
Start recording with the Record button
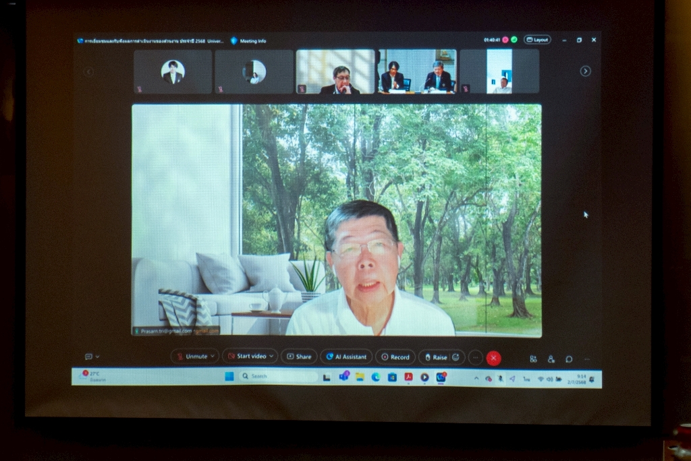coord(395,357)
